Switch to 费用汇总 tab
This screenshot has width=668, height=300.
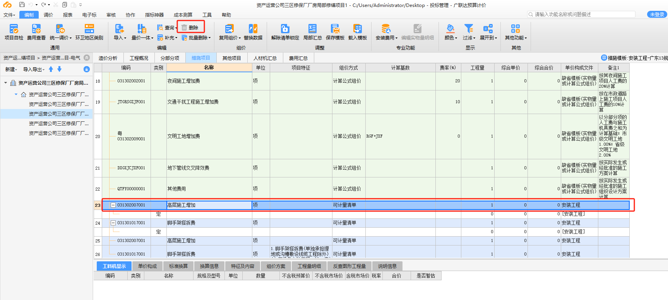(x=298, y=58)
